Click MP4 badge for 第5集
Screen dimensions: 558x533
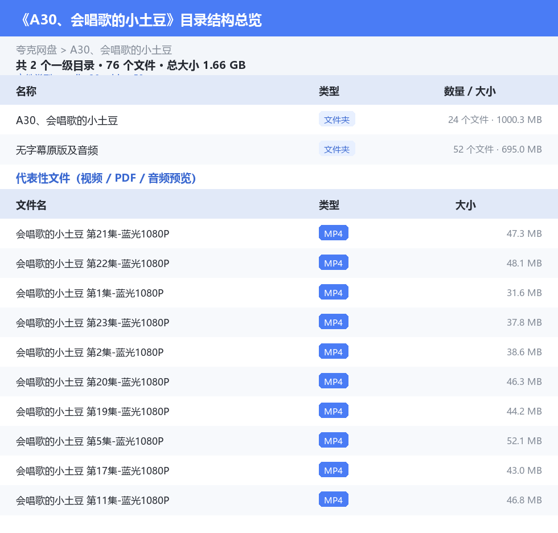coord(334,440)
